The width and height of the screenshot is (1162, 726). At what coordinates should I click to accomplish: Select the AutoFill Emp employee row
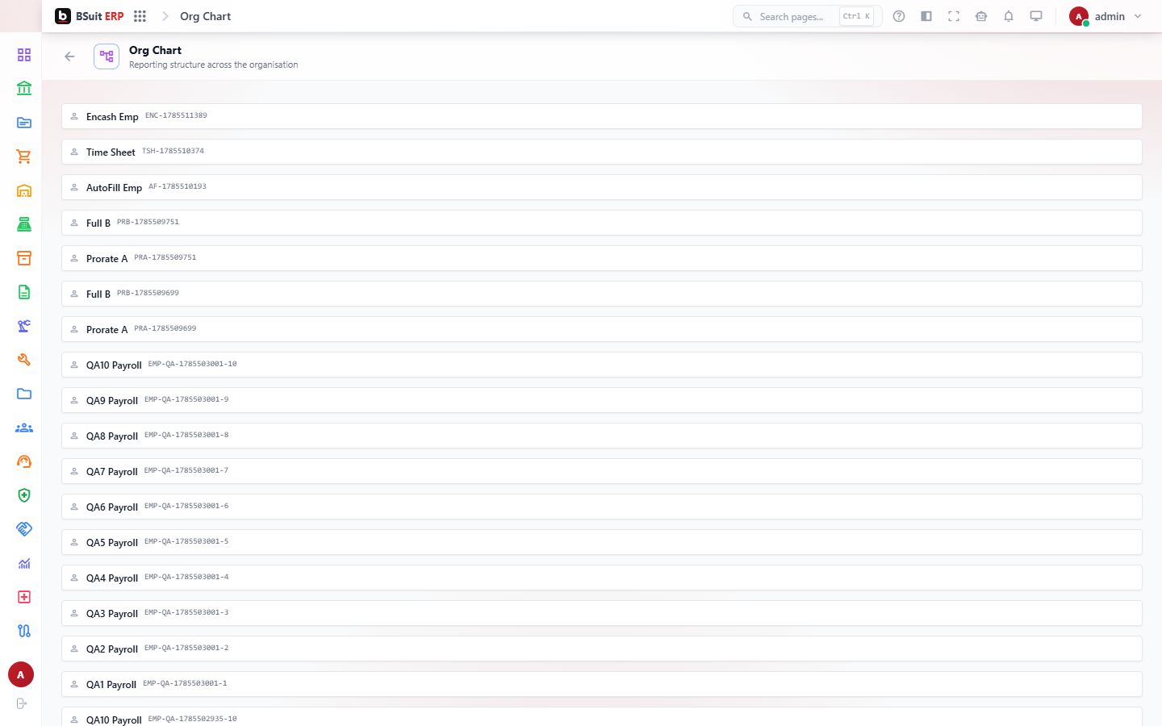[x=602, y=187]
